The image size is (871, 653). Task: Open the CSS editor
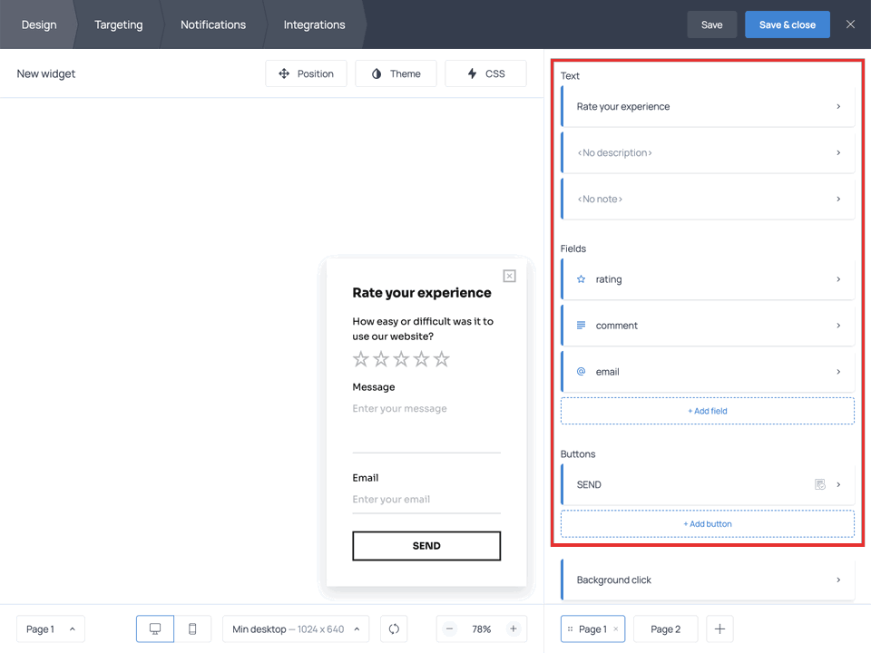(485, 73)
